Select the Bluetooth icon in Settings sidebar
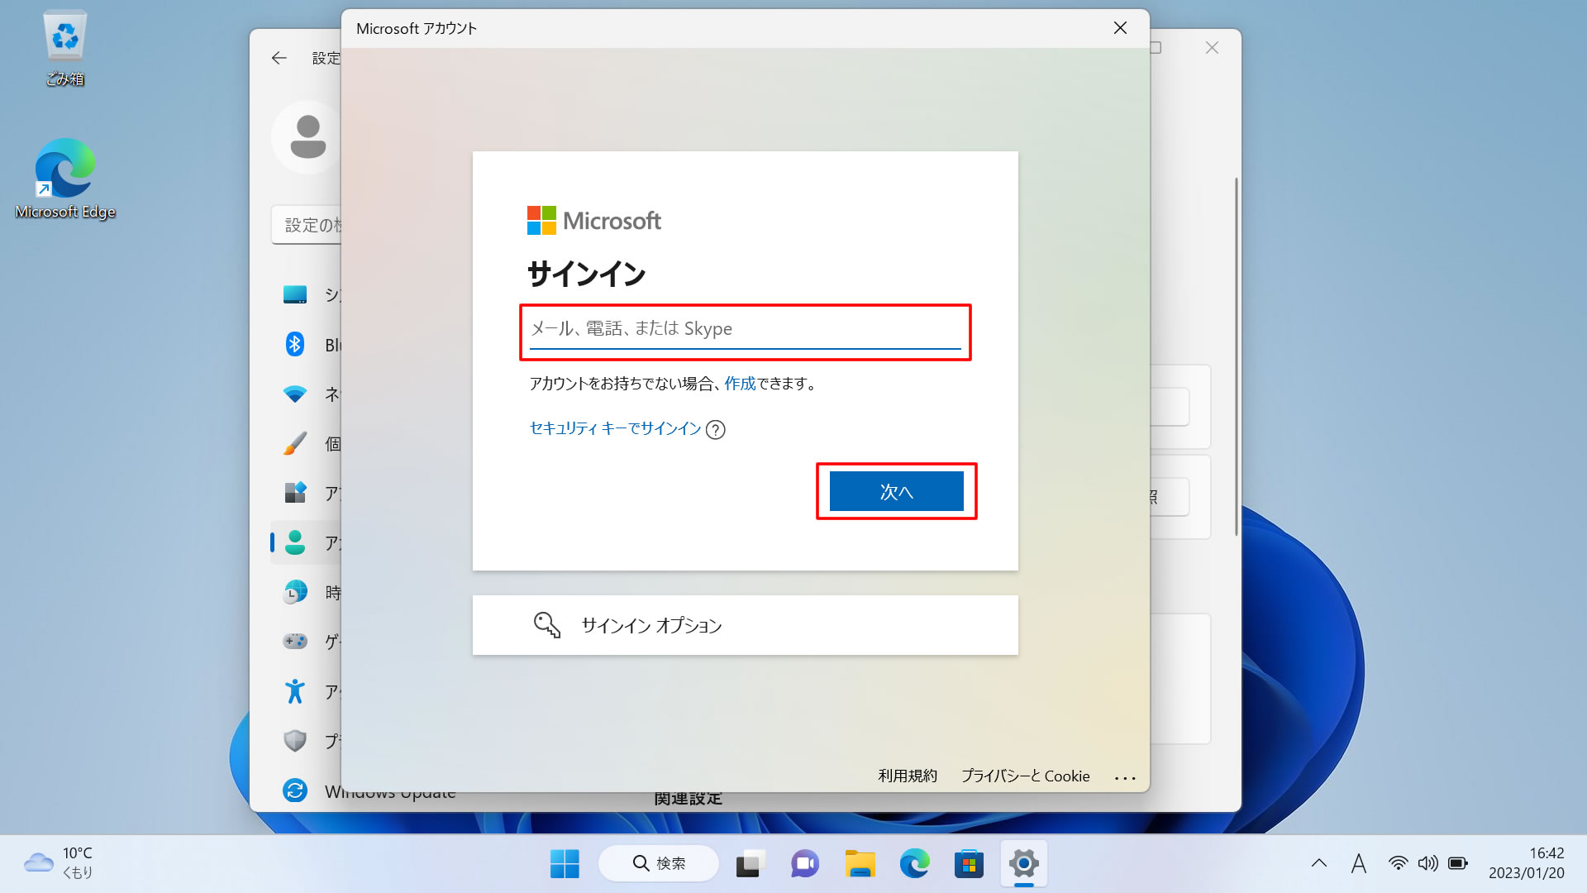Screen dimensions: 1587x893 coord(295,344)
